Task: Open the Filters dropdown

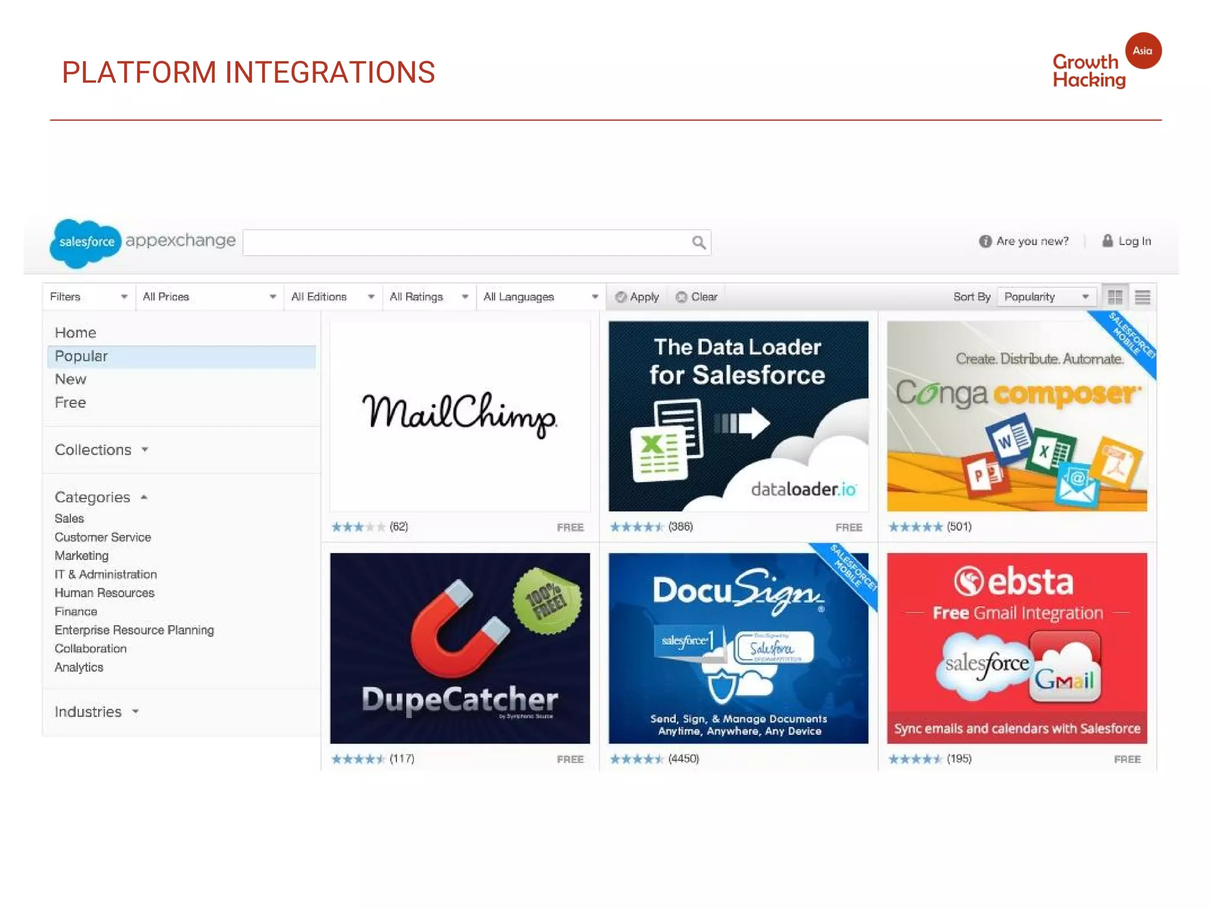Action: [x=89, y=296]
